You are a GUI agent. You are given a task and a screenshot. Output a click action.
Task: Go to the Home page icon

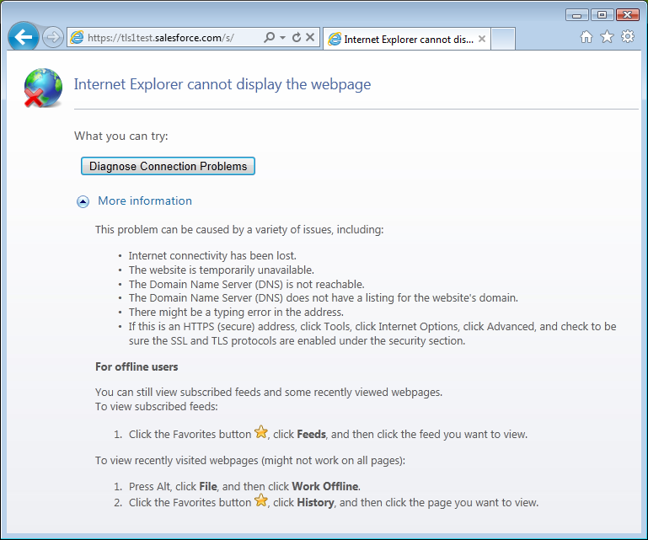[586, 37]
